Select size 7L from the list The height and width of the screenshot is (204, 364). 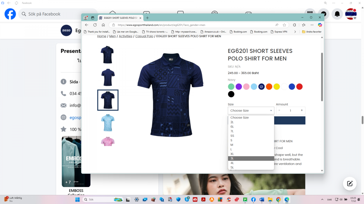pyautogui.click(x=251, y=131)
